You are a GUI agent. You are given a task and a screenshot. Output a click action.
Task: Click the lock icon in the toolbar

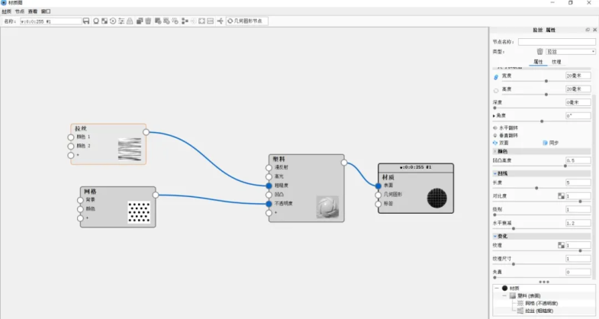130,21
